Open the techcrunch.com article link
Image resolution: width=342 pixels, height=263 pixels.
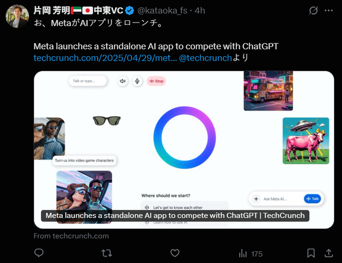105,58
